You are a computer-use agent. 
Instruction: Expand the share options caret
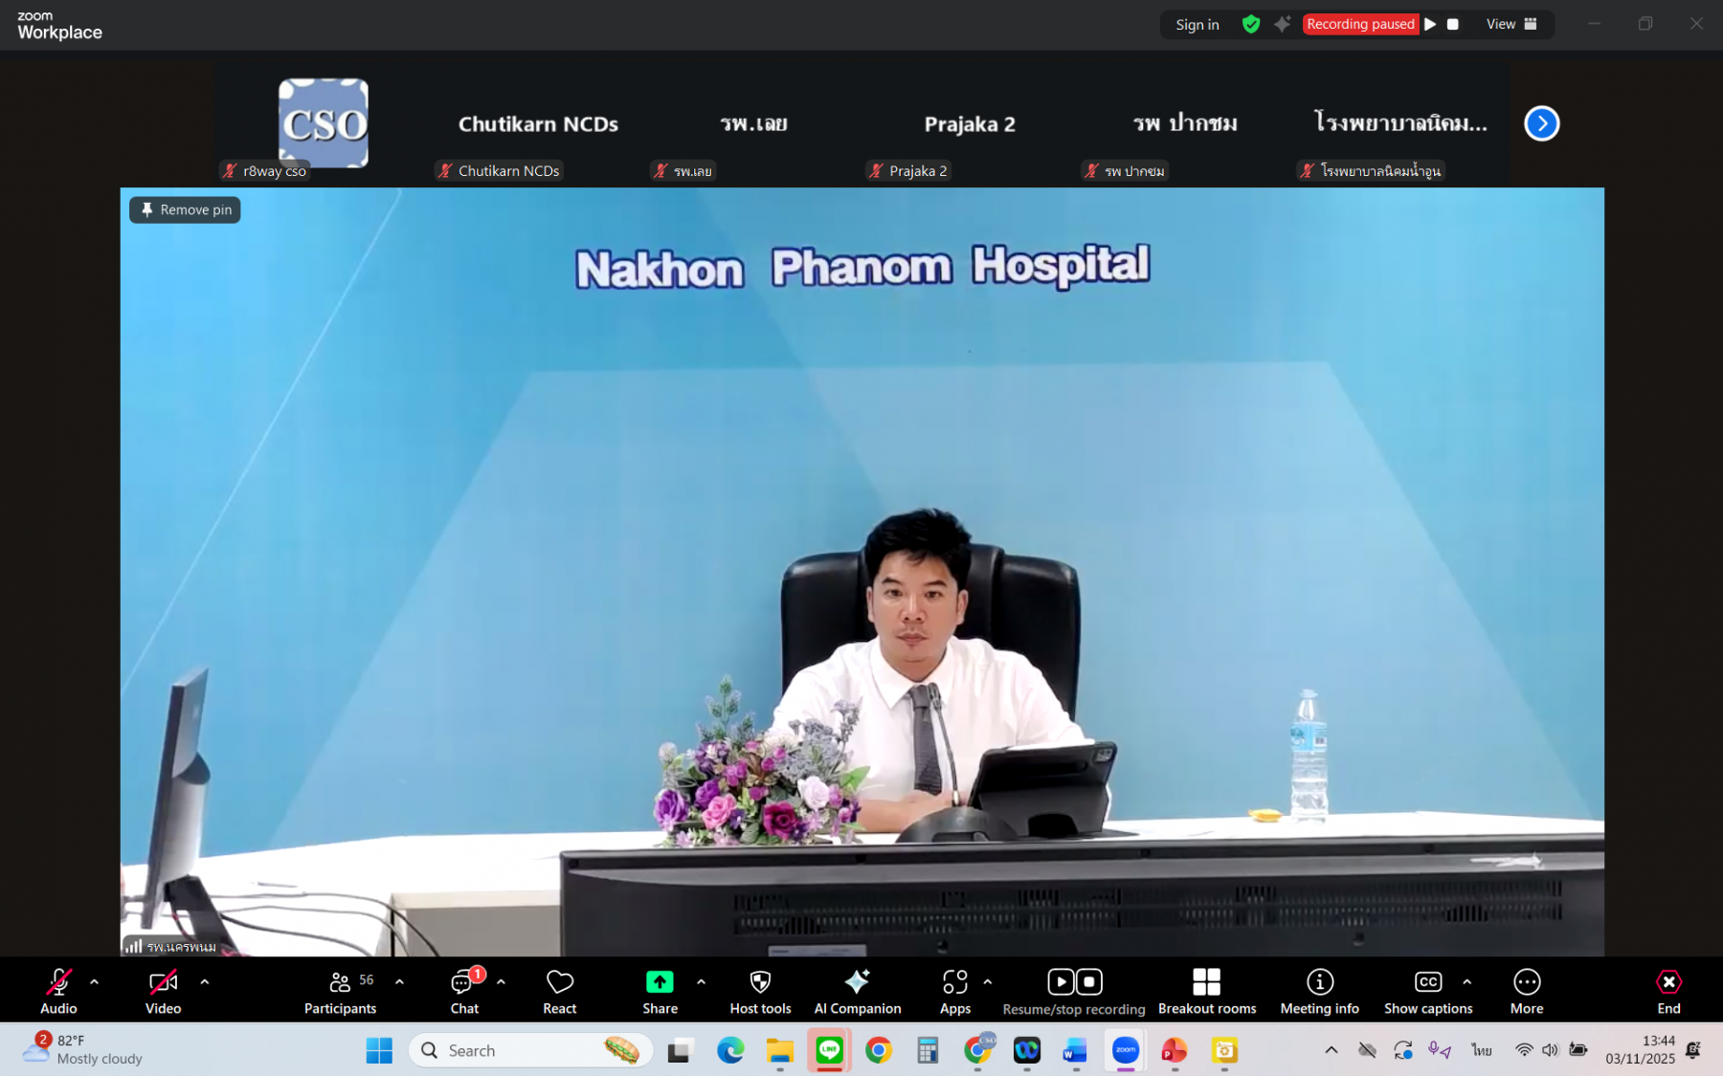(x=702, y=981)
